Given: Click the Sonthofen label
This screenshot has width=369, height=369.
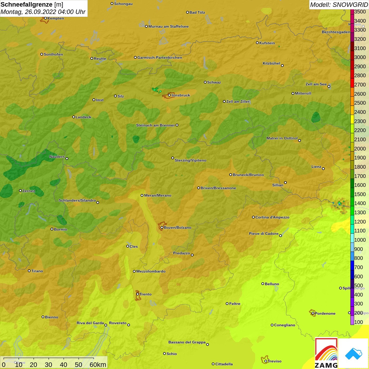Looking at the screenshot, I should coord(53,54).
